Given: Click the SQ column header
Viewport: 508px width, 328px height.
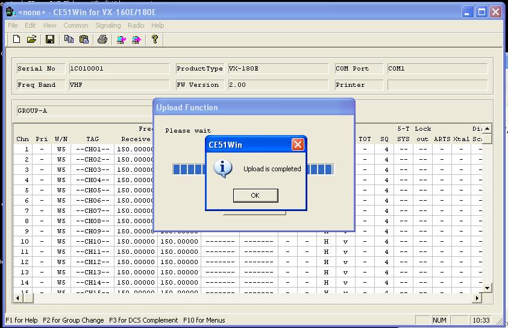Looking at the screenshot, I should point(384,139).
